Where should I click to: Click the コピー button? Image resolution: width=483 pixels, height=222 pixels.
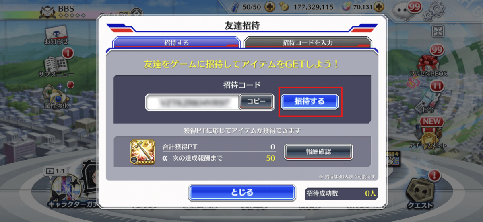click(x=256, y=102)
